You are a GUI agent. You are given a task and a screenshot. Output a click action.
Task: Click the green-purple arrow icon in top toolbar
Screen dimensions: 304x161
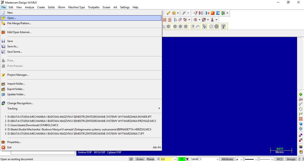coord(223,13)
